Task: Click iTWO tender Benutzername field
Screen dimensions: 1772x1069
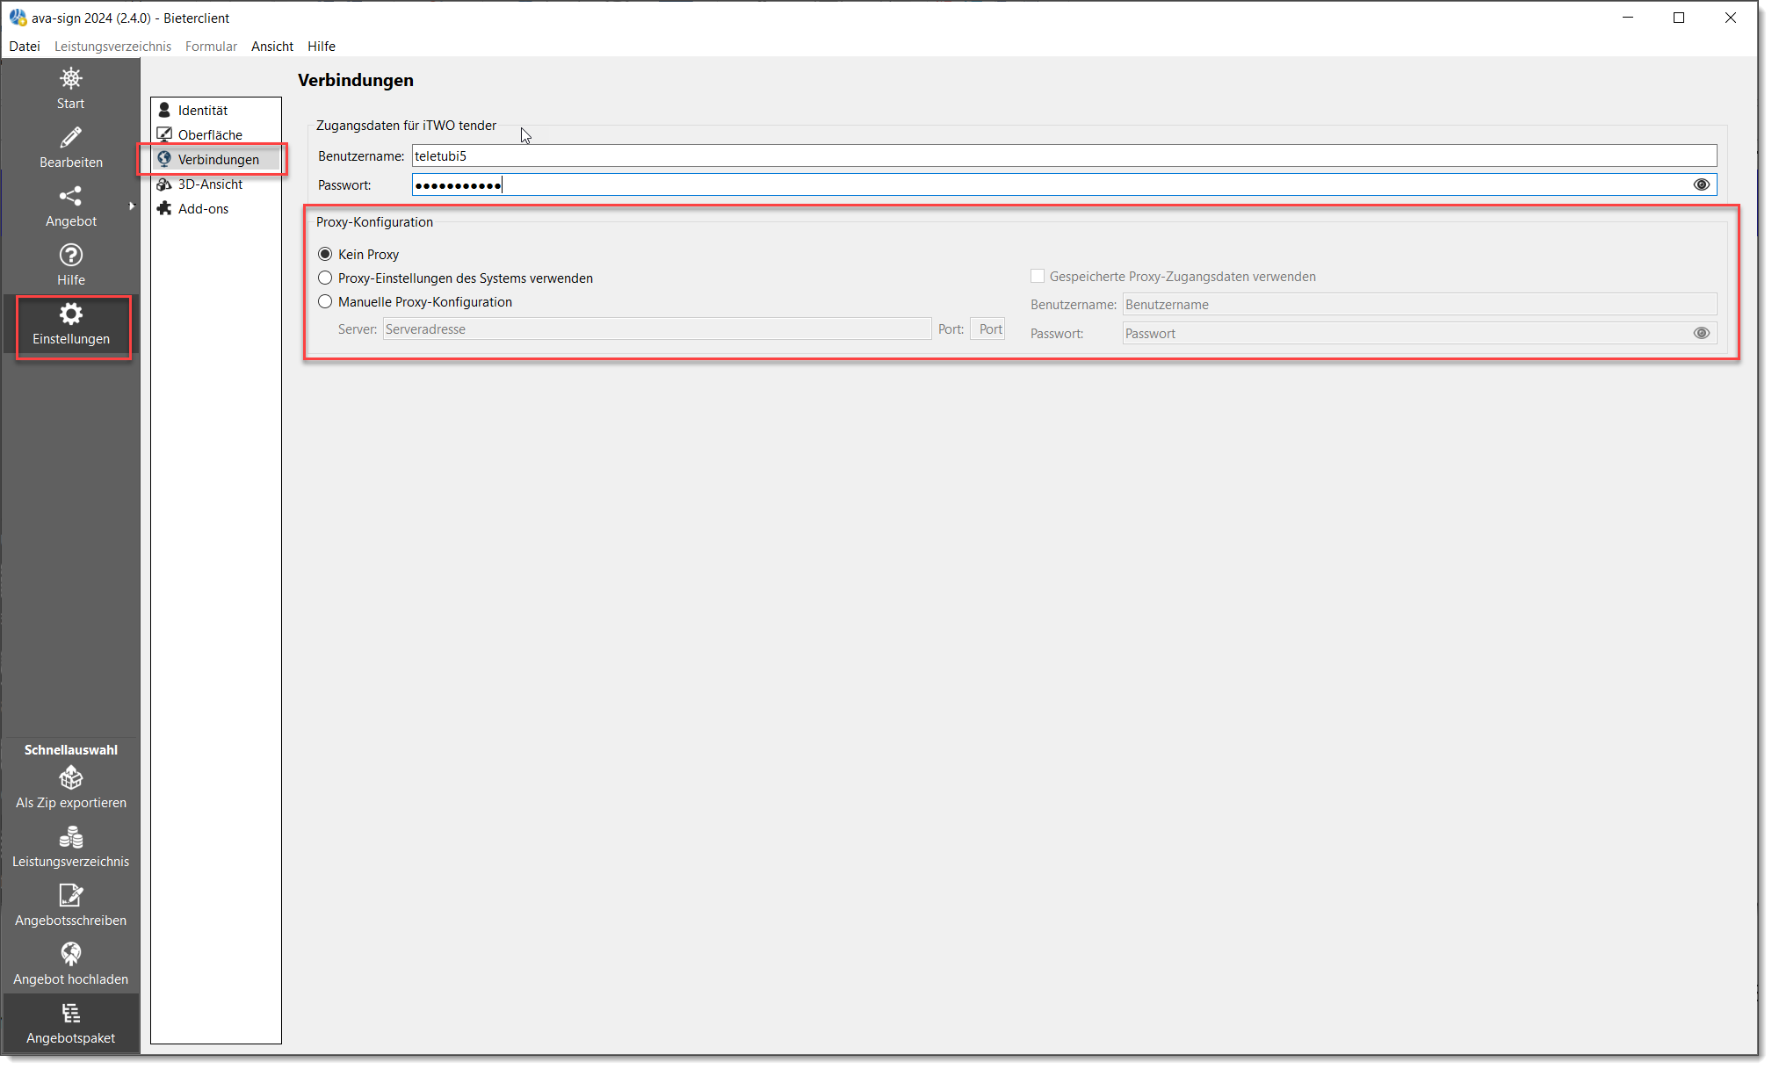Action: point(1064,155)
